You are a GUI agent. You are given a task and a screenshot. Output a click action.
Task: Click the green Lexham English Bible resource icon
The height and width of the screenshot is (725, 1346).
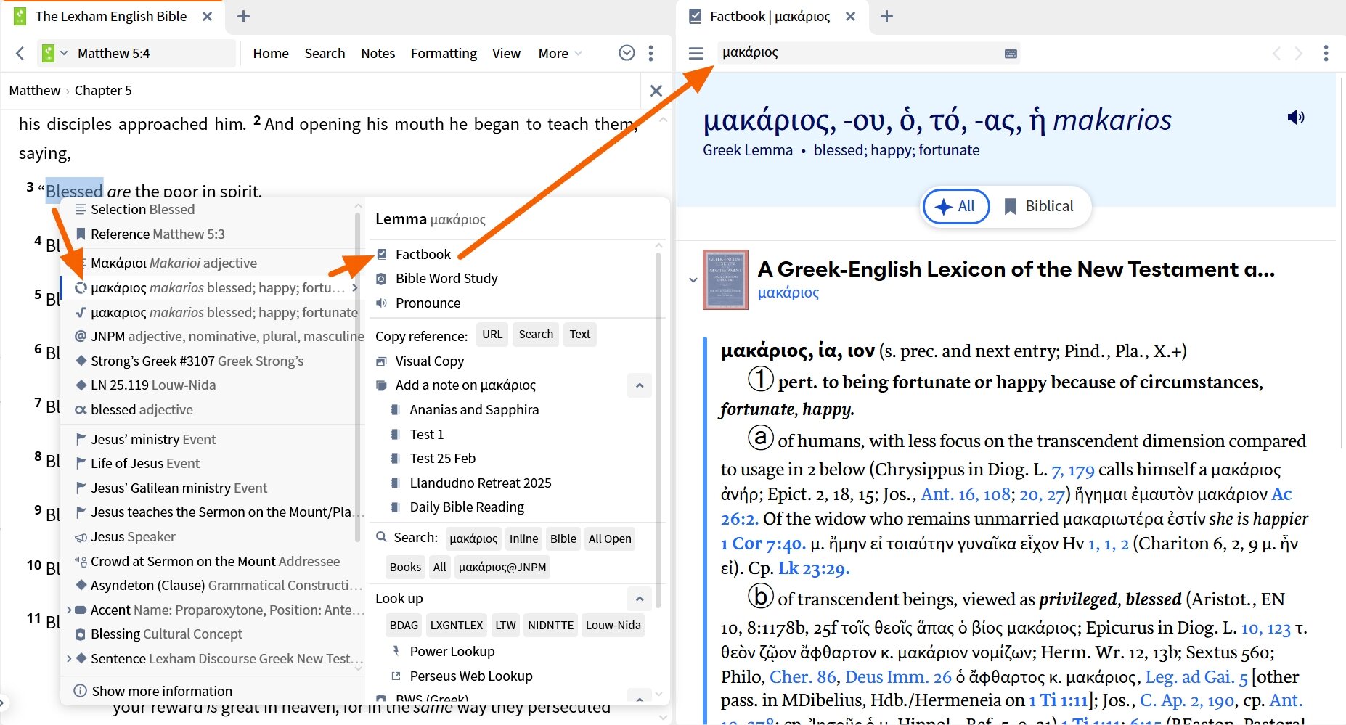tap(48, 53)
